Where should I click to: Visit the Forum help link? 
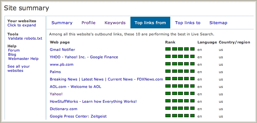[x=14, y=50]
